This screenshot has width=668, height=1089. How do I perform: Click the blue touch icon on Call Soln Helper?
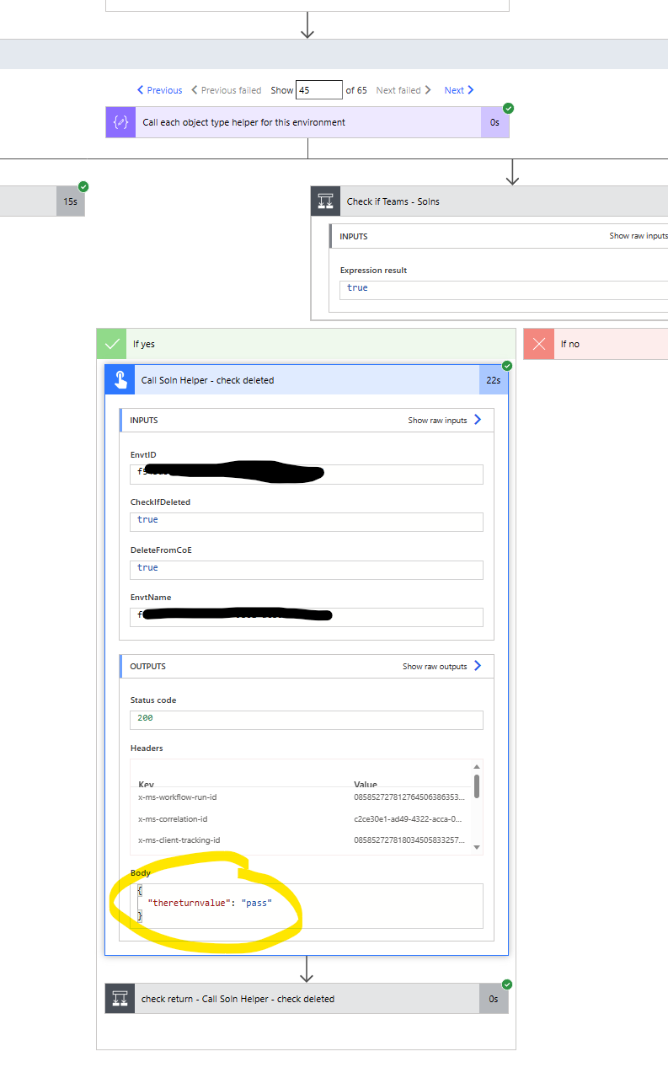pos(120,380)
